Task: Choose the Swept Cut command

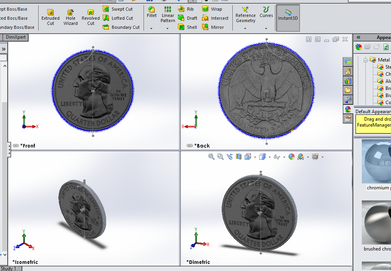Action: click(x=118, y=9)
